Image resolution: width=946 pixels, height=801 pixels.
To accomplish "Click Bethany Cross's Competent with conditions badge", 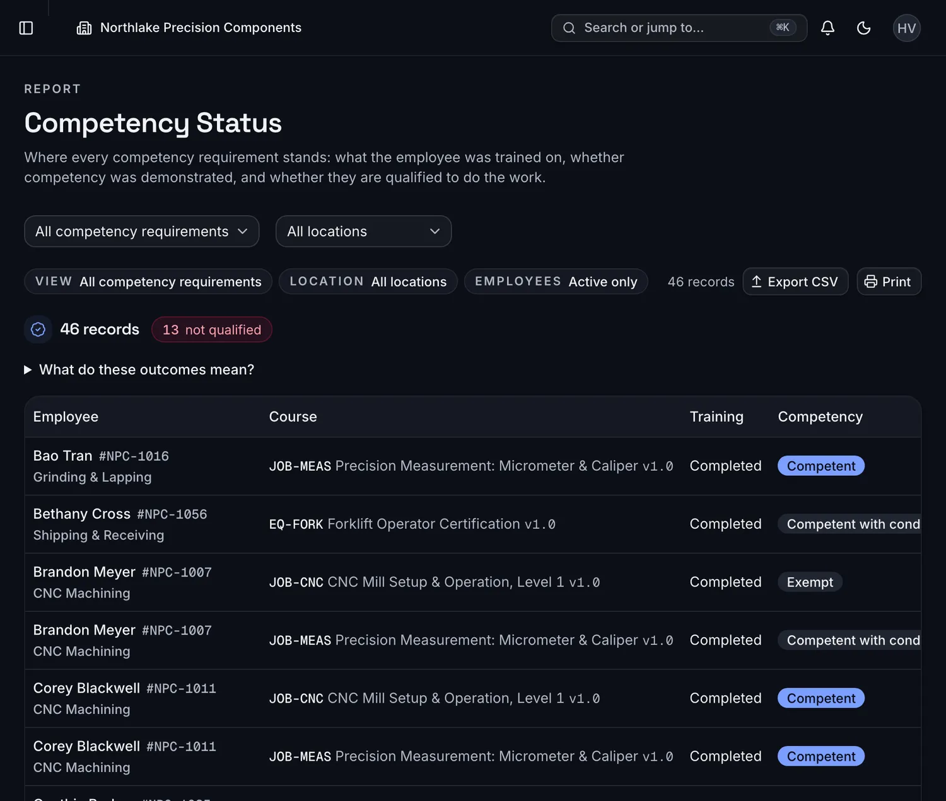I will pos(850,524).
